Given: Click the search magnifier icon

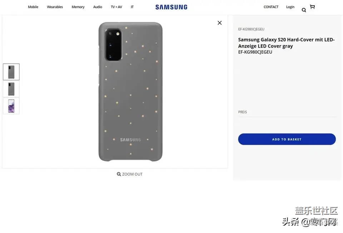Looking at the screenshot, I should pyautogui.click(x=304, y=10).
